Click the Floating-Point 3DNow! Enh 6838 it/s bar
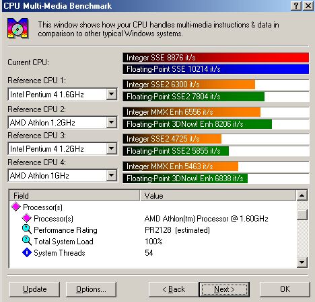Screen dimensions: 315x302 coord(185,179)
